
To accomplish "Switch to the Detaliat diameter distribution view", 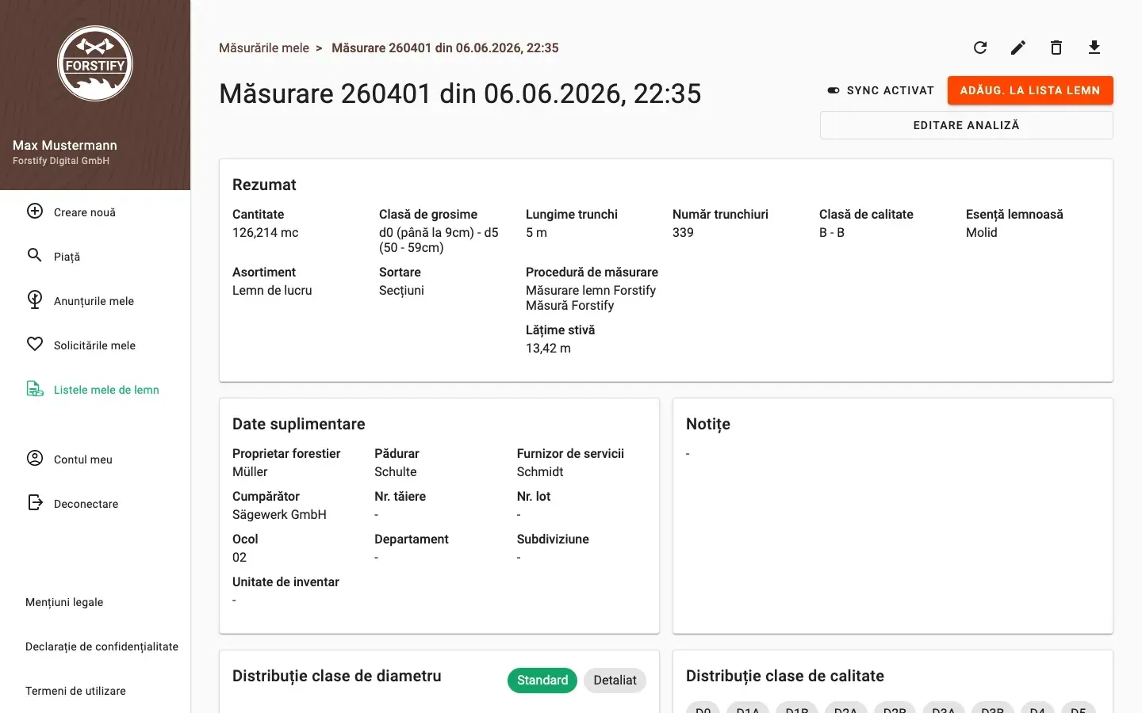I will click(615, 681).
